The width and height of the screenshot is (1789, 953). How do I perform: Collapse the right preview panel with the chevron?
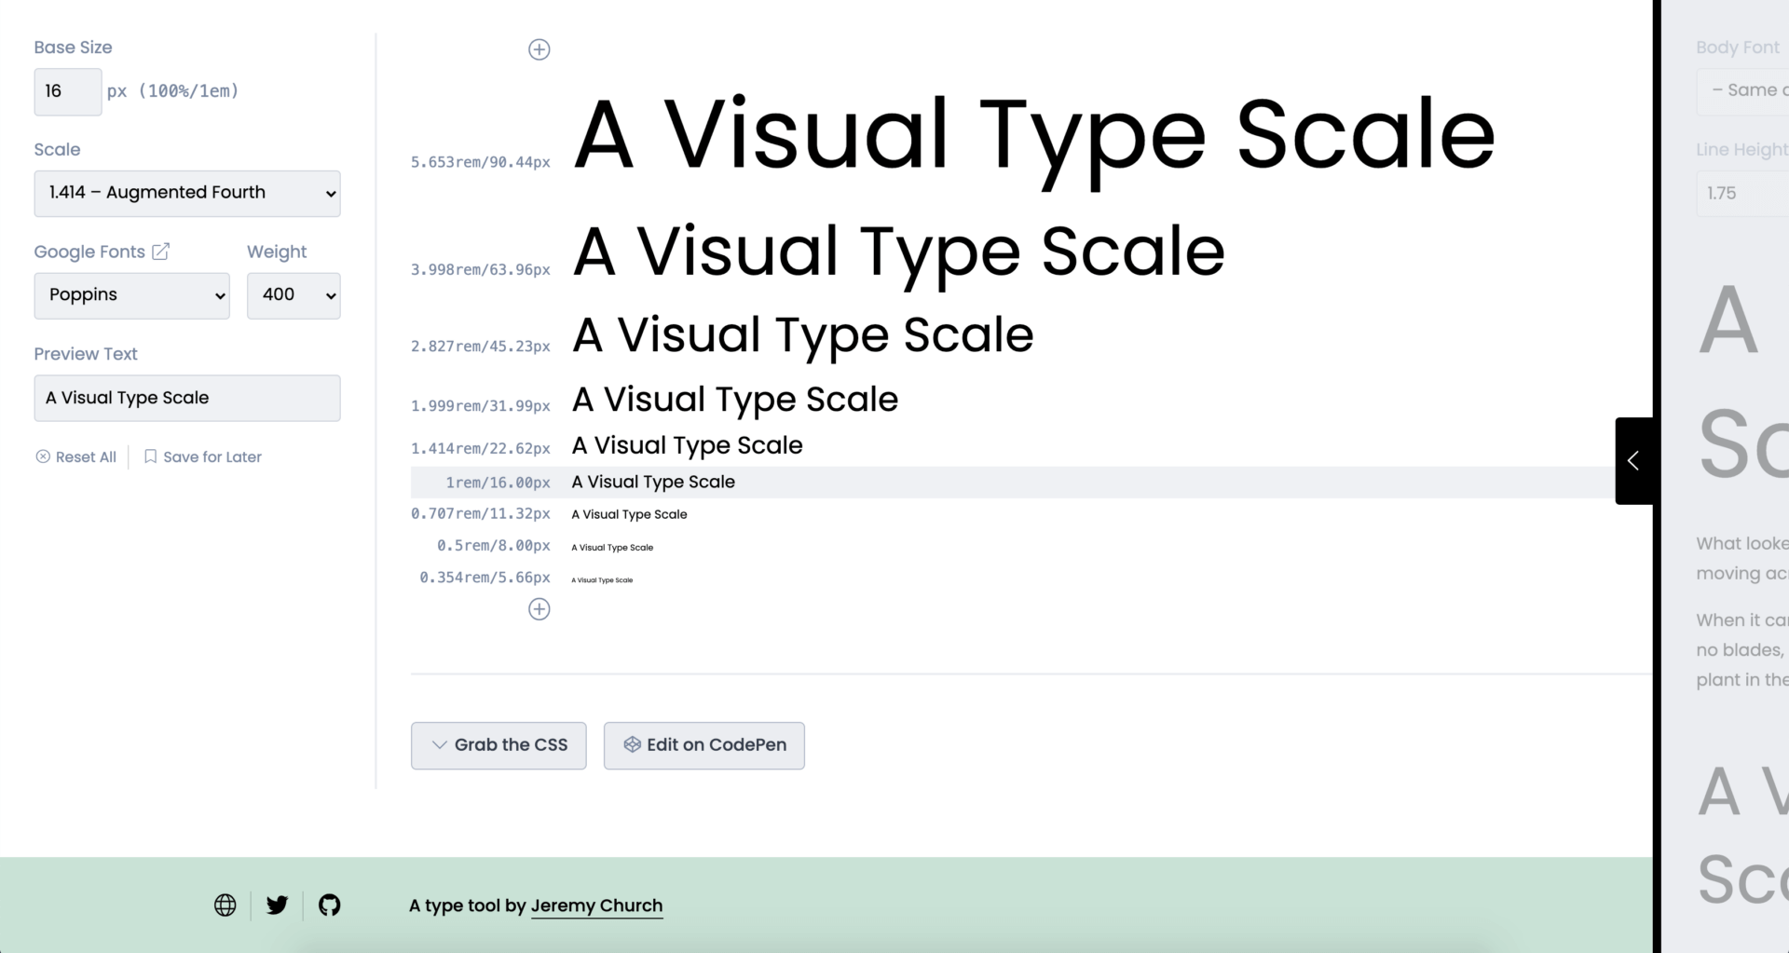point(1633,460)
